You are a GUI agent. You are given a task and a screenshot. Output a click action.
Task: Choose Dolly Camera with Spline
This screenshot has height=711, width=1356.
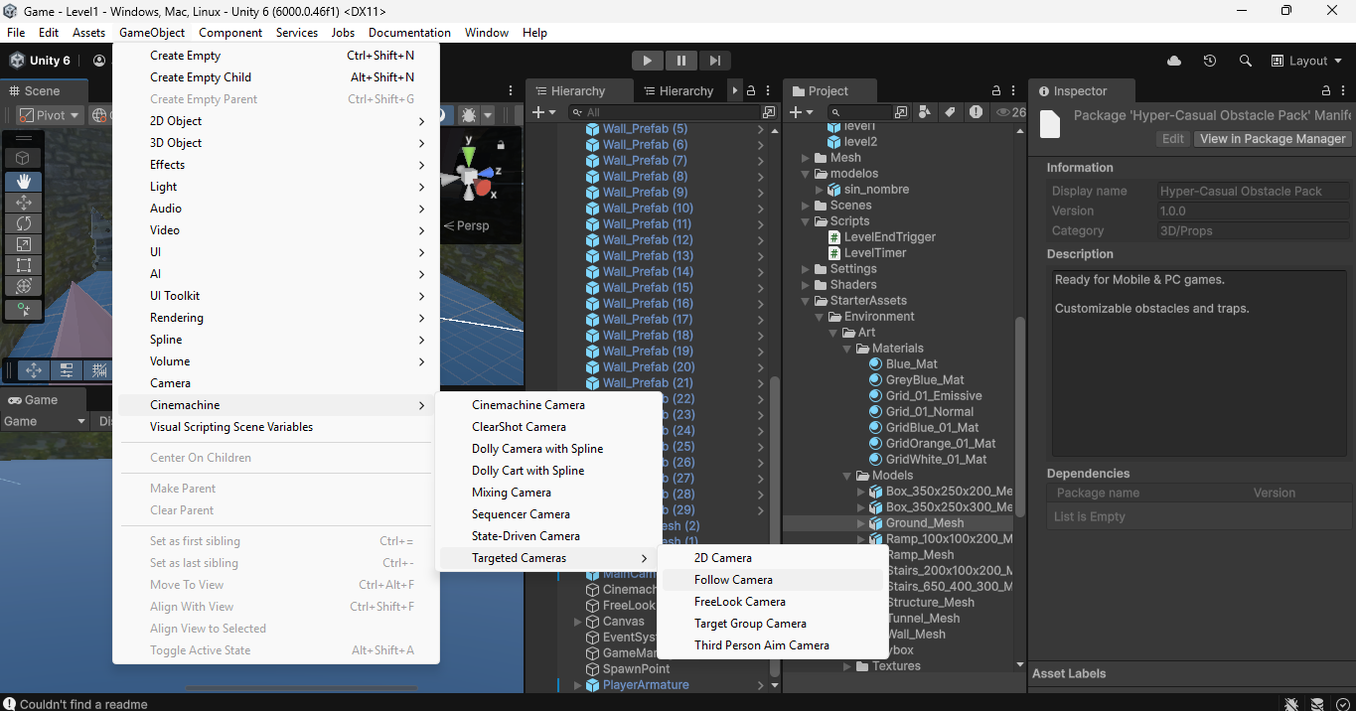550,449
